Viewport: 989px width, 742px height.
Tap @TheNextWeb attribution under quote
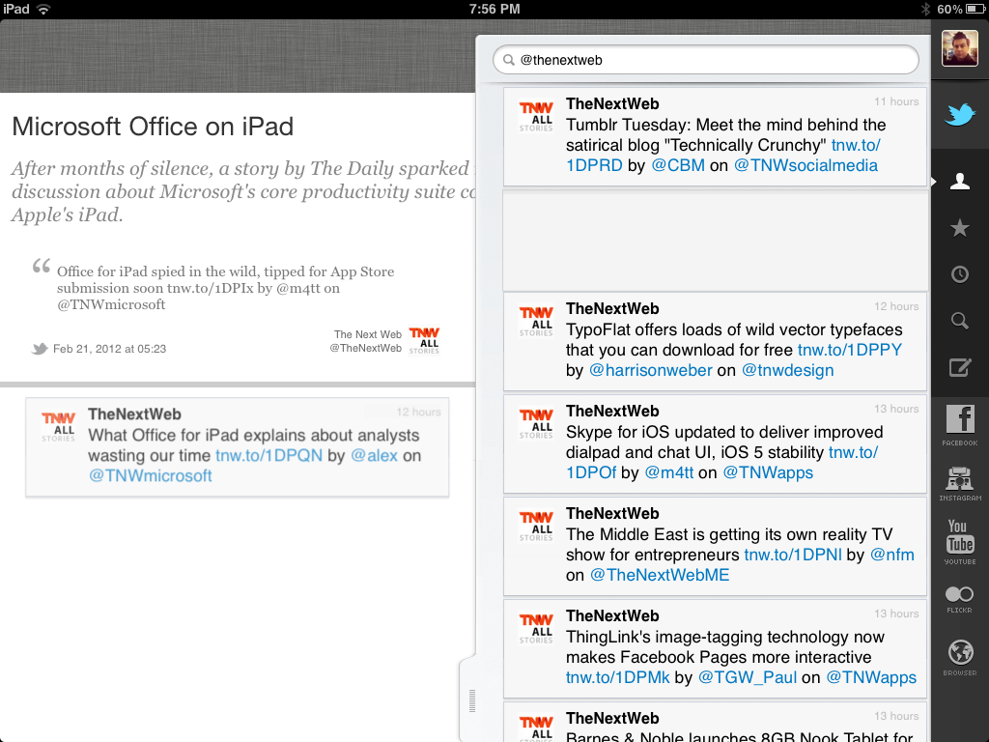365,348
